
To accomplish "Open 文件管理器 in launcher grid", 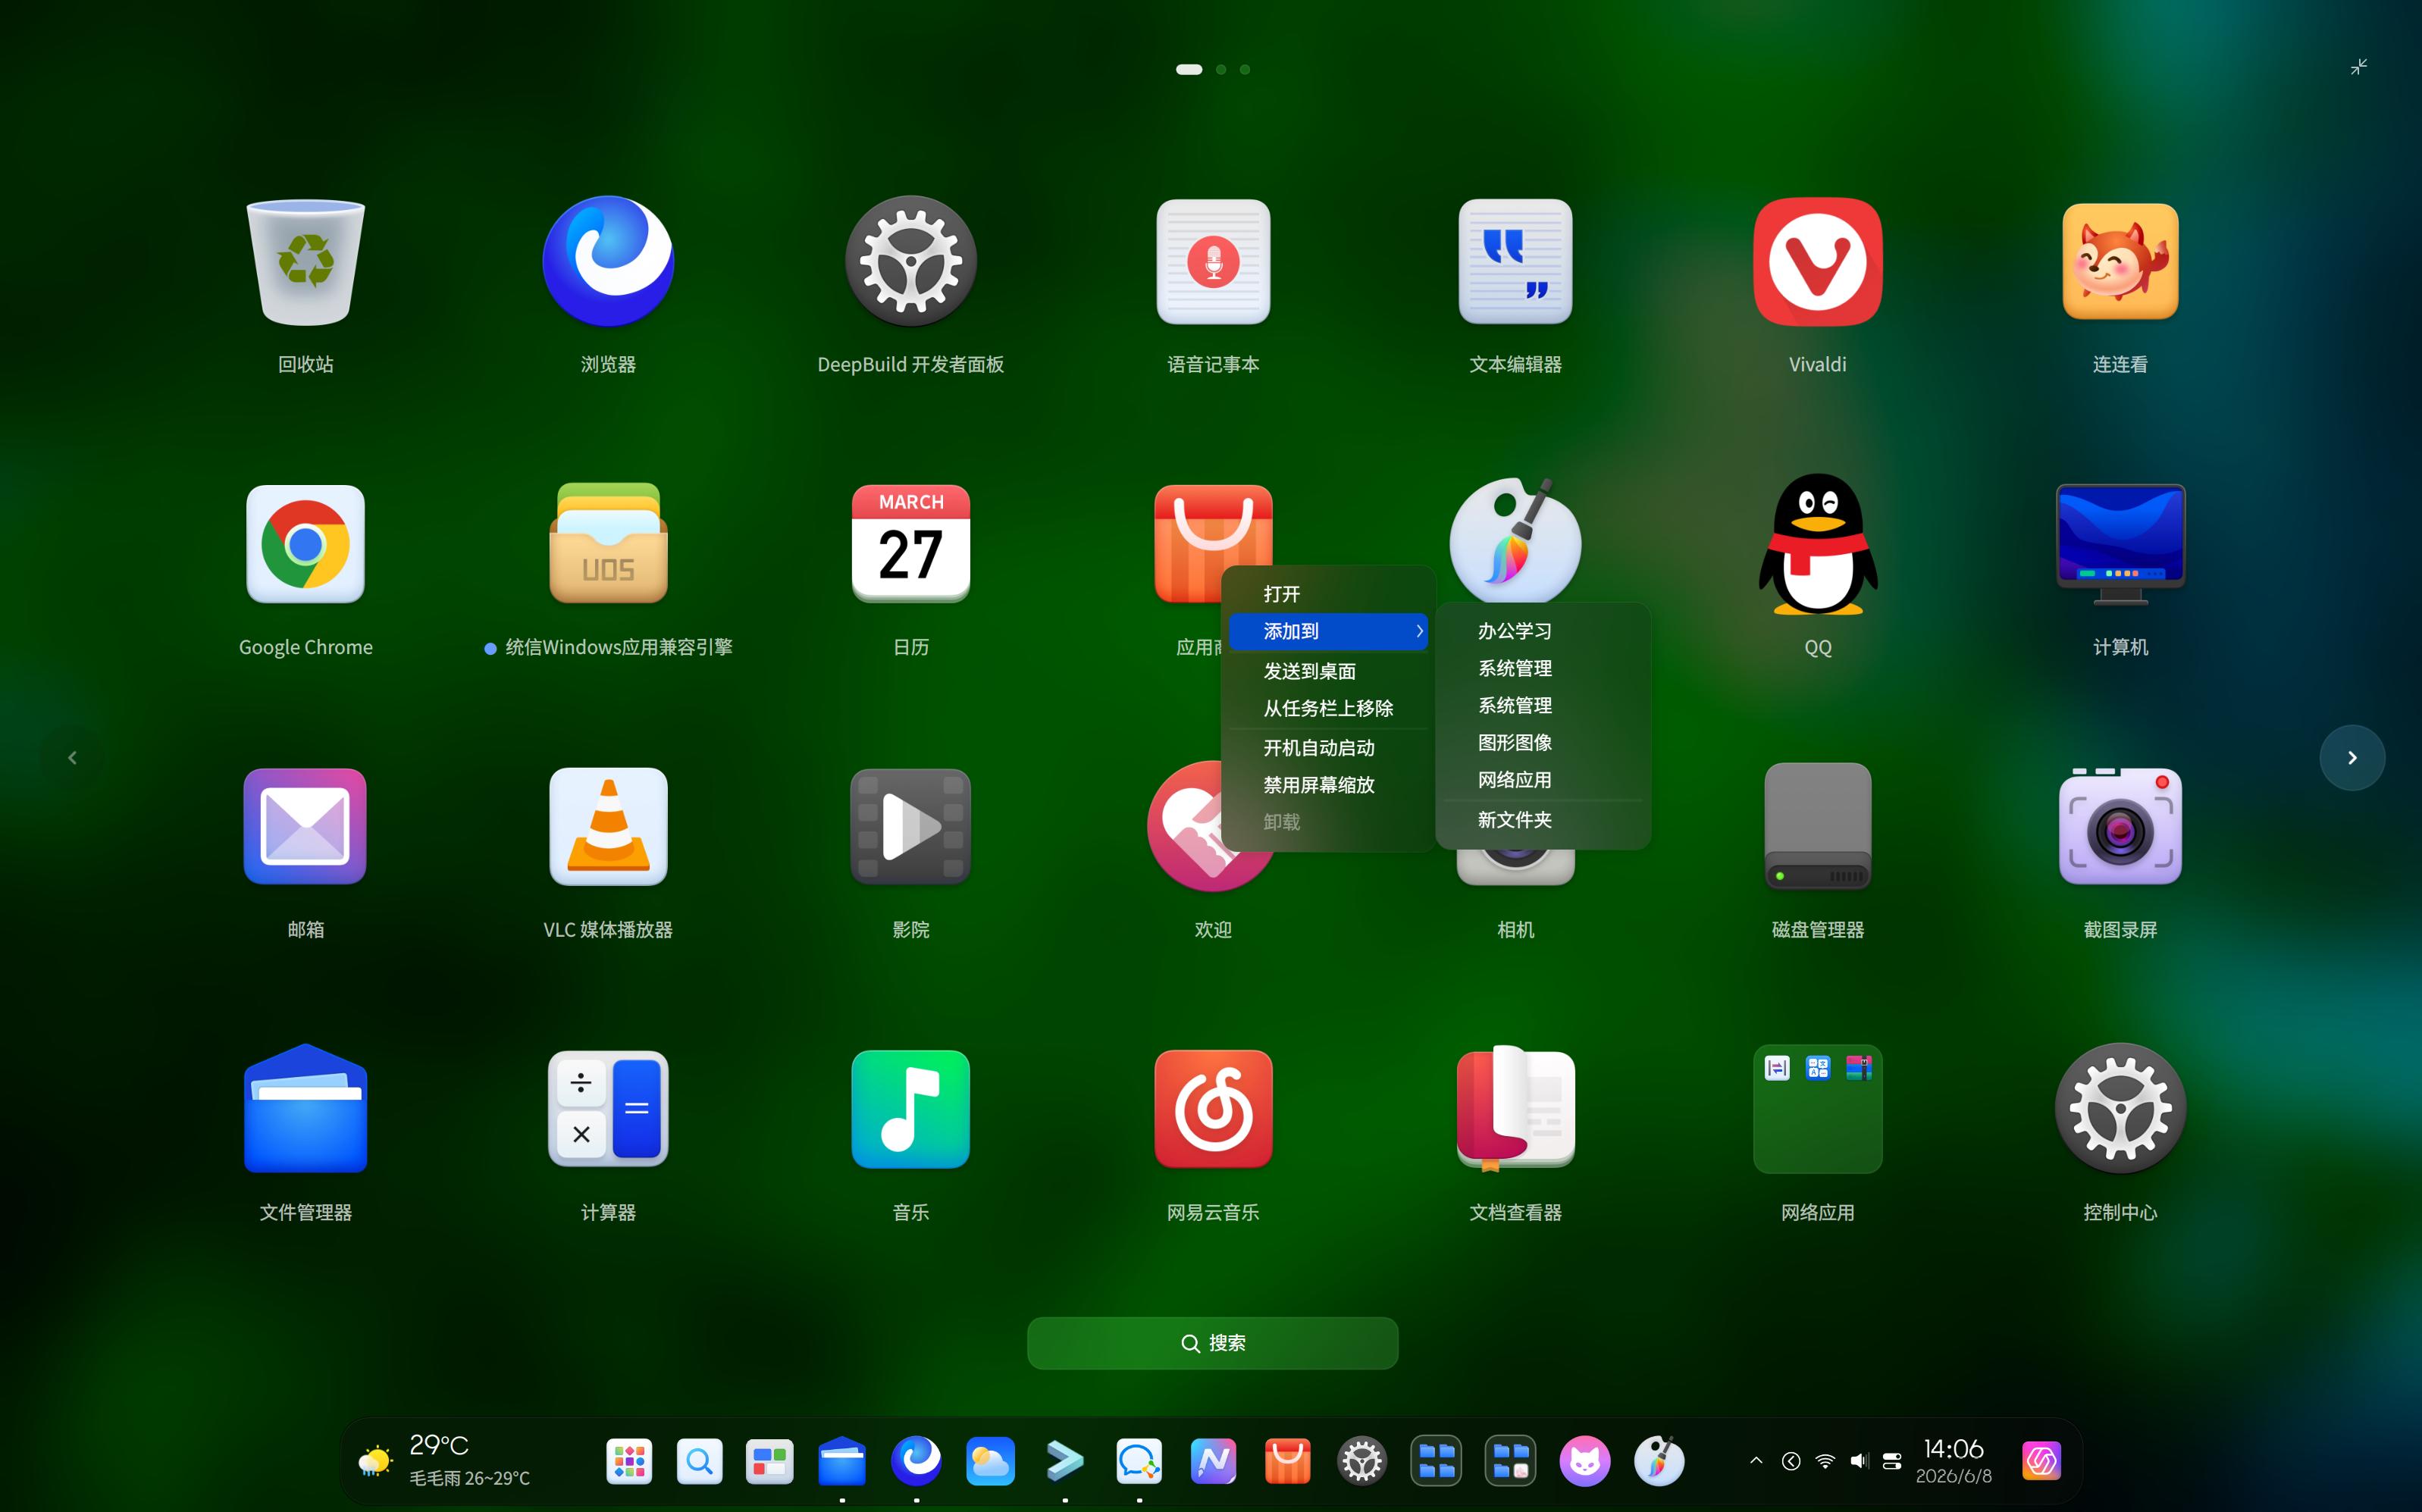I will 305,1108.
